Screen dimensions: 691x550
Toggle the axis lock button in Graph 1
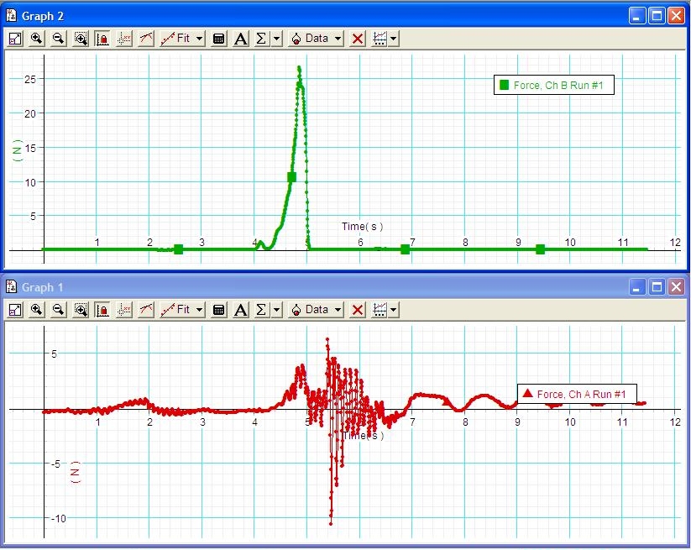click(x=102, y=310)
